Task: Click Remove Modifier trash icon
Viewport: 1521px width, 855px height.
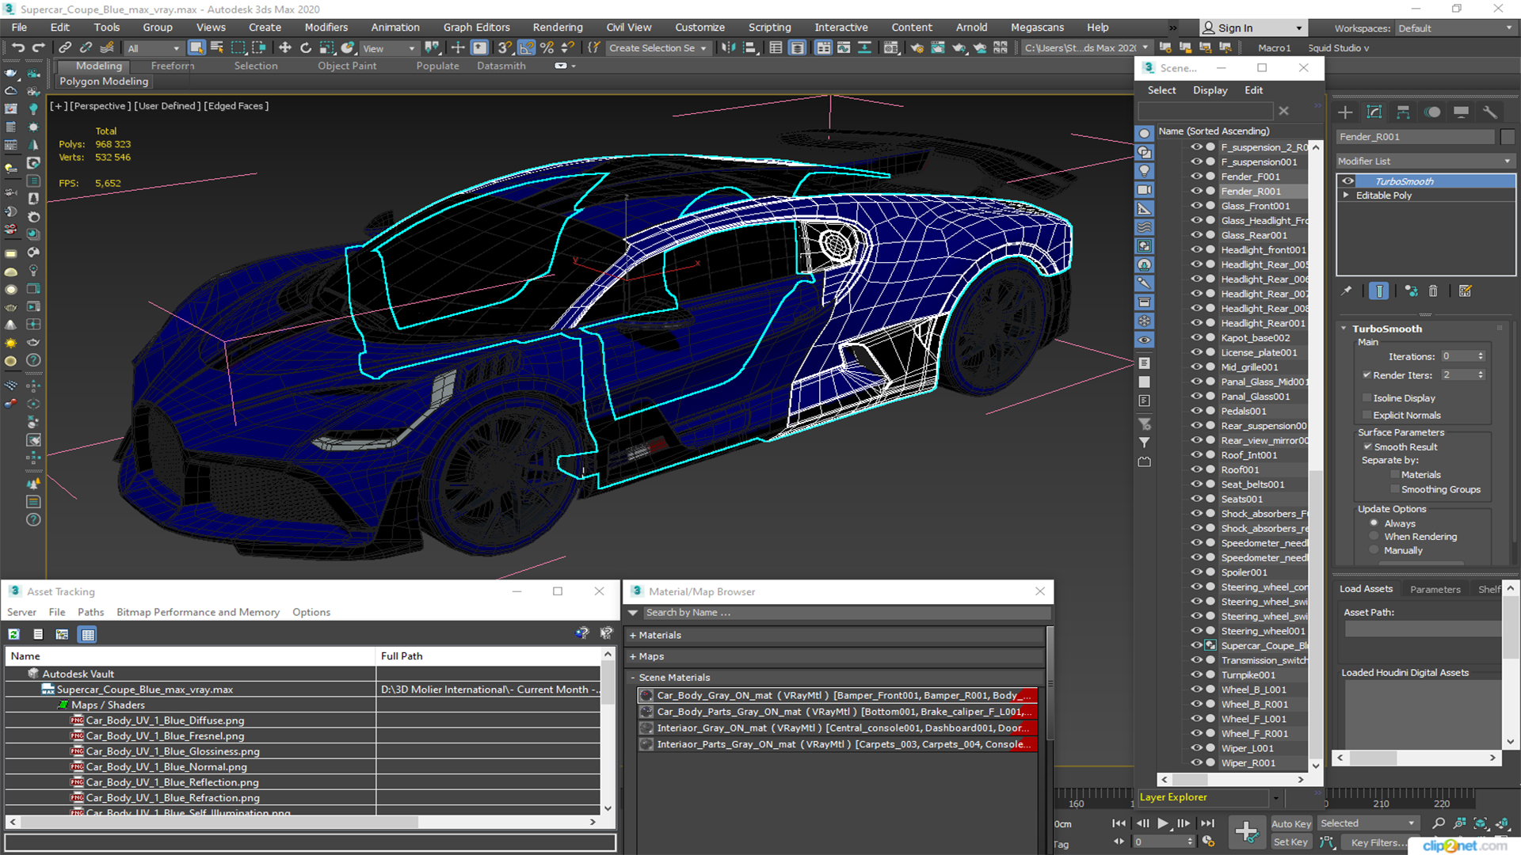Action: [x=1433, y=291]
